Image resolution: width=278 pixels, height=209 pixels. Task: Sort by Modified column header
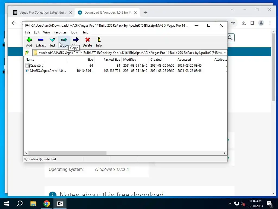135,60
